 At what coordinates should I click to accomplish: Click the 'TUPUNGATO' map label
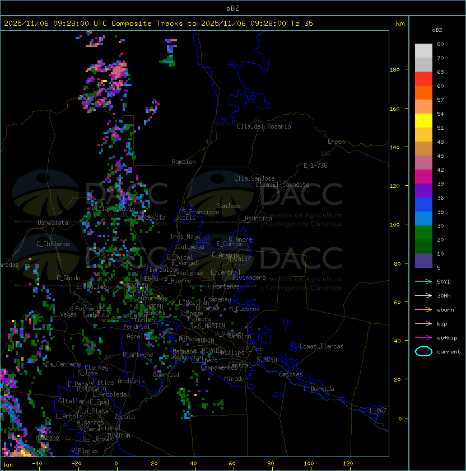(x=91, y=389)
